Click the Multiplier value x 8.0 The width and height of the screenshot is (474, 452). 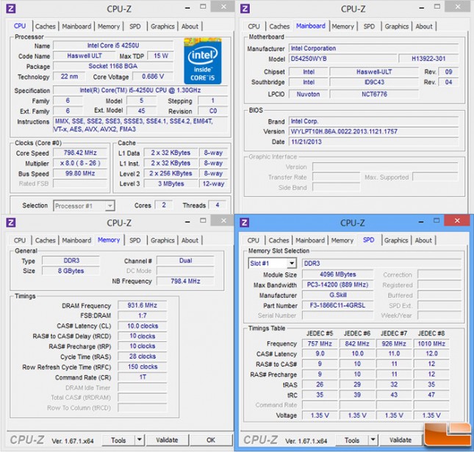coord(80,163)
